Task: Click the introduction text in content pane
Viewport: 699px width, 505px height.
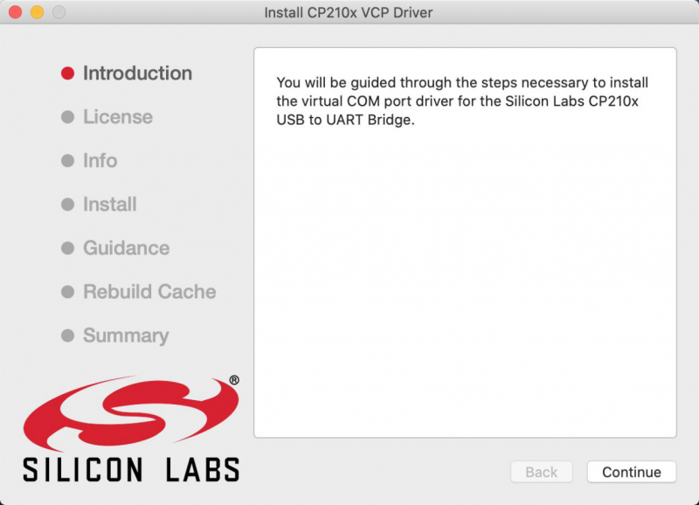Action: pyautogui.click(x=462, y=101)
